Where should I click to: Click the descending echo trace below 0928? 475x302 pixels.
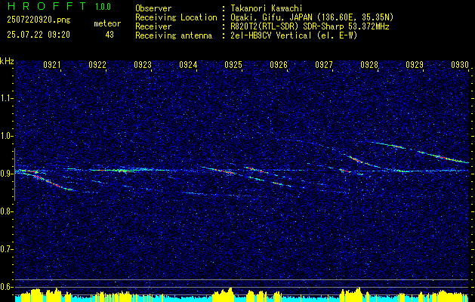click(360, 162)
